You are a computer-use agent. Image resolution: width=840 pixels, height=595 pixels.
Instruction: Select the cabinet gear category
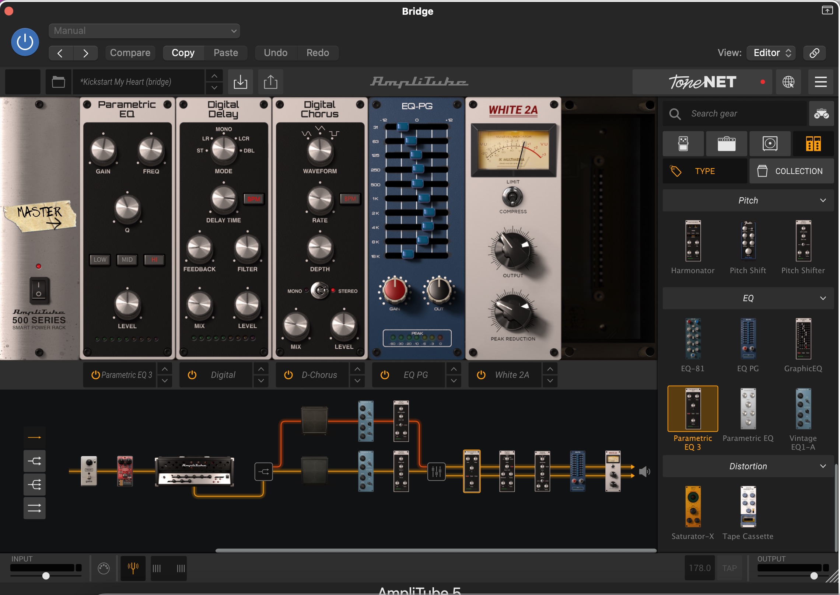[770, 144]
